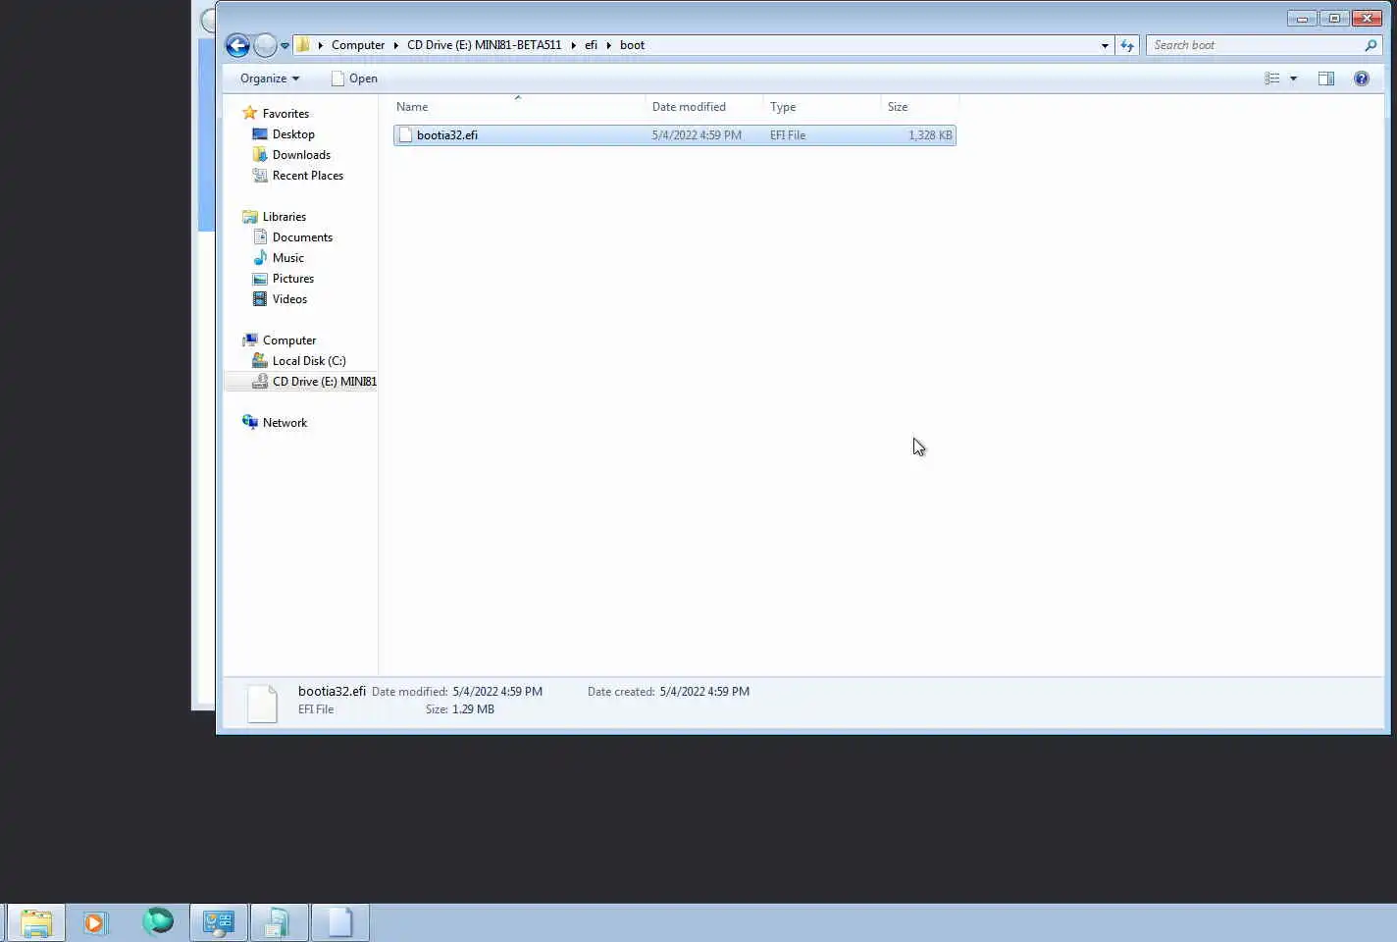Image resolution: width=1397 pixels, height=942 pixels.
Task: Click the Date modified value in the details pane
Action: (497, 692)
